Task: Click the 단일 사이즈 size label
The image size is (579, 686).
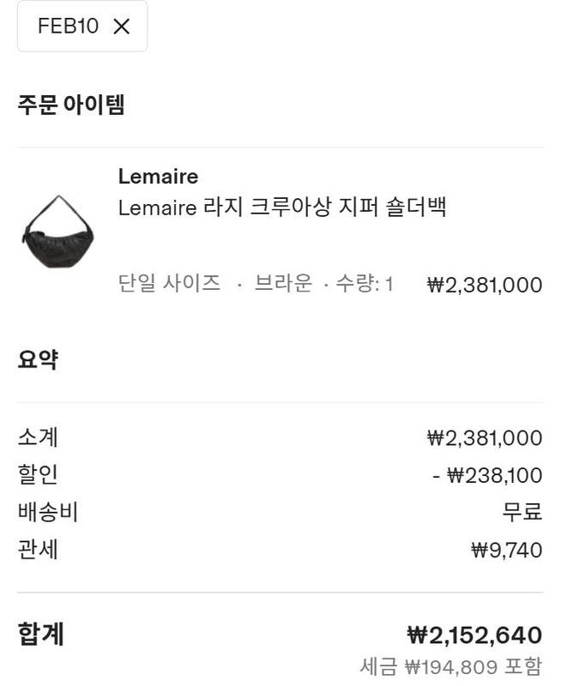Action: 169,284
